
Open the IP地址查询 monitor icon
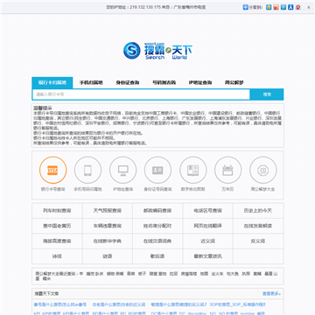pyautogui.click(x=122, y=170)
